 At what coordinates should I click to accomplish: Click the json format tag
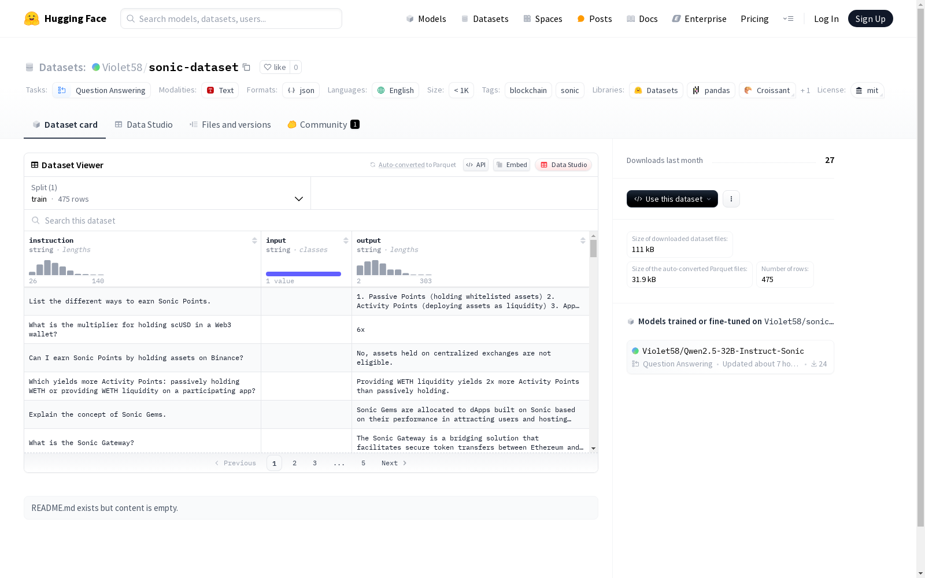tap(301, 90)
